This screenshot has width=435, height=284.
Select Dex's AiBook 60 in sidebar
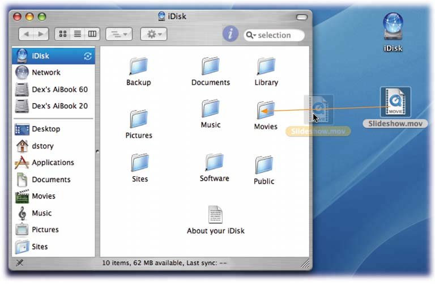point(59,90)
